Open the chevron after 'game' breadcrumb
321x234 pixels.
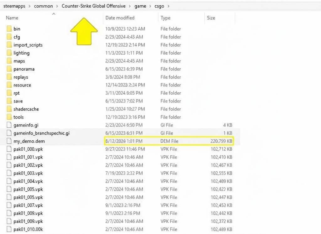tap(150, 6)
